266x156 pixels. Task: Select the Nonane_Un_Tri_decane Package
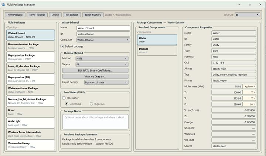31,101
